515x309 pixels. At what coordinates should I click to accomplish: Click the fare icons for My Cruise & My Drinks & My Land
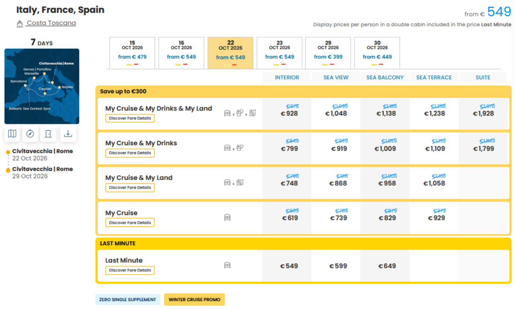coord(240,113)
